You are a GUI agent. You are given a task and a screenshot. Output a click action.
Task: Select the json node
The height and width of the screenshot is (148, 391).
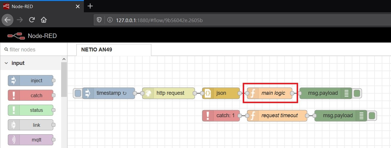(221, 93)
